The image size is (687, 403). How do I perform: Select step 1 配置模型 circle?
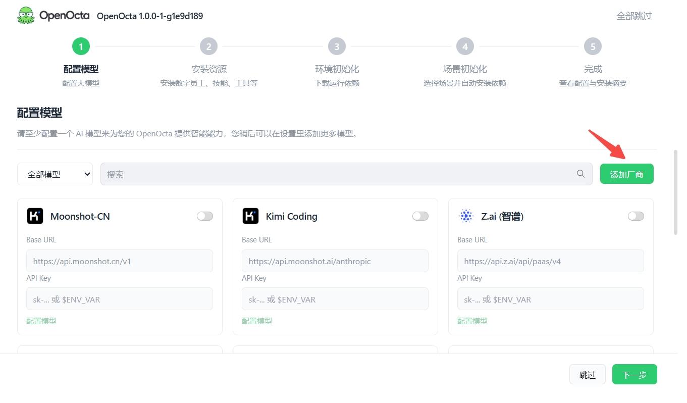(81, 46)
